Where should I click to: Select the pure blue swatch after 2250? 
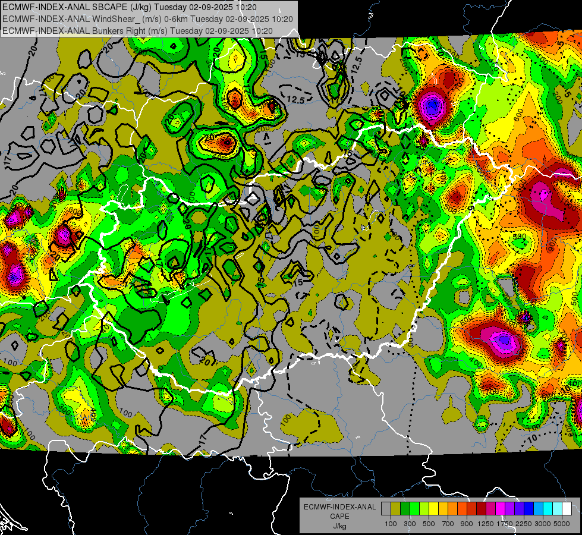529,509
